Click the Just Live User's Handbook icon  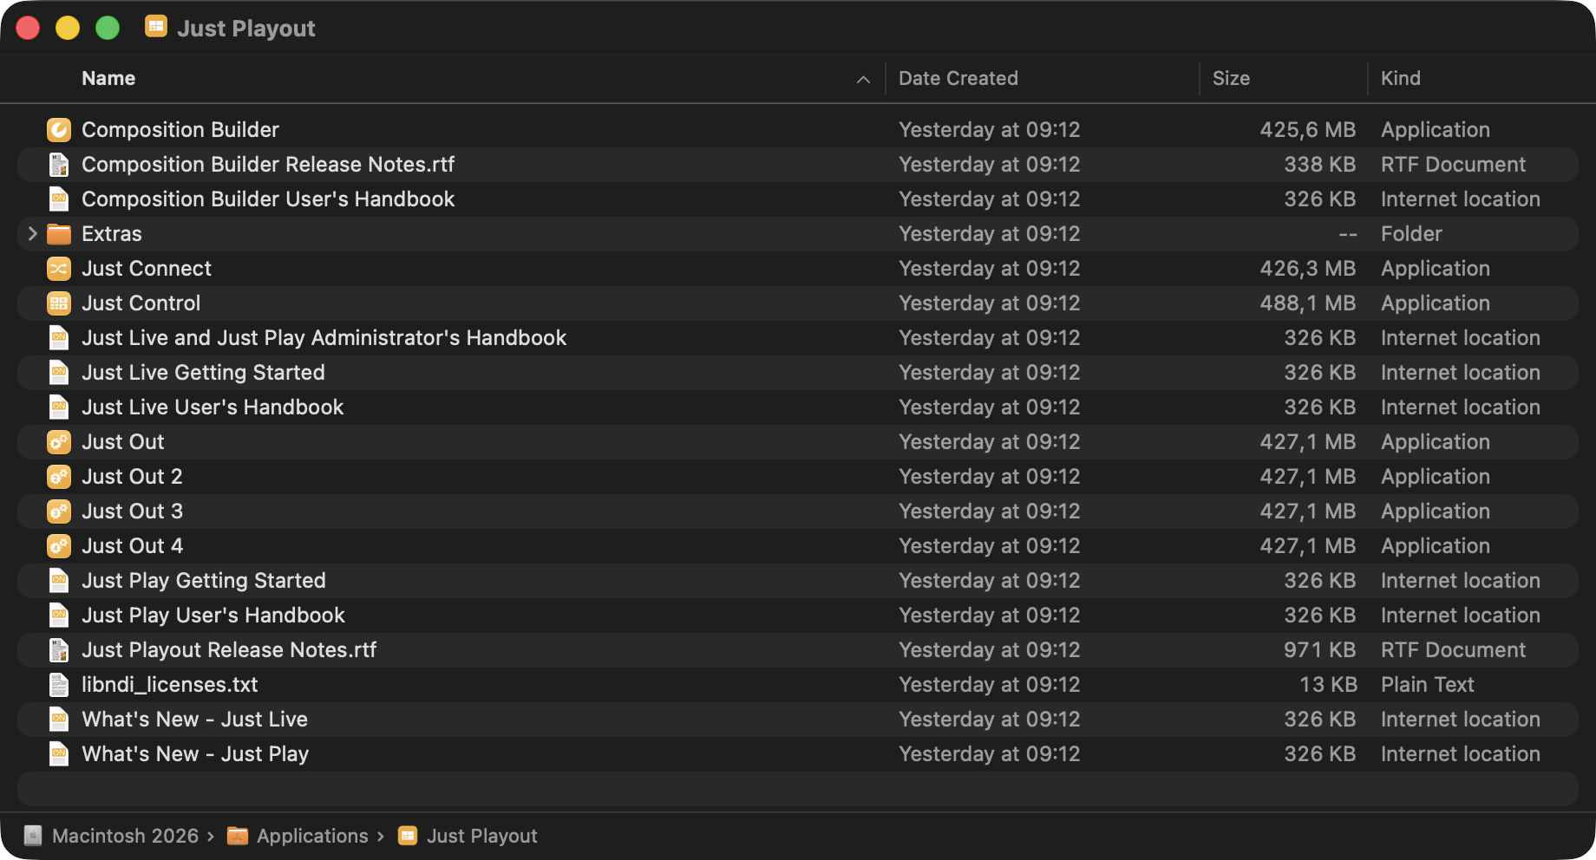point(58,407)
